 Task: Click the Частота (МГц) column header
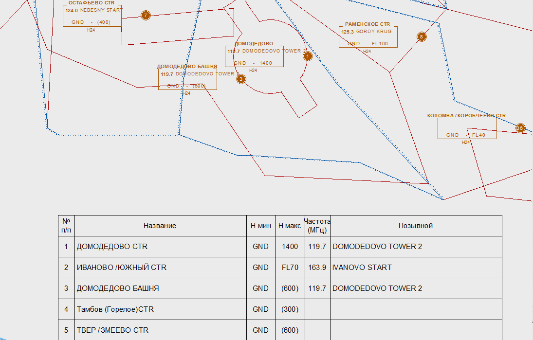[317, 226]
